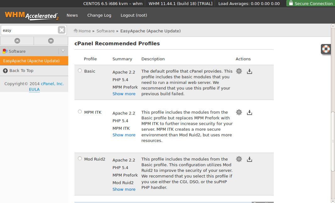Image resolution: width=335 pixels, height=203 pixels.
Task: Open customize gear for Mod Ruid2 profile
Action: point(239,159)
